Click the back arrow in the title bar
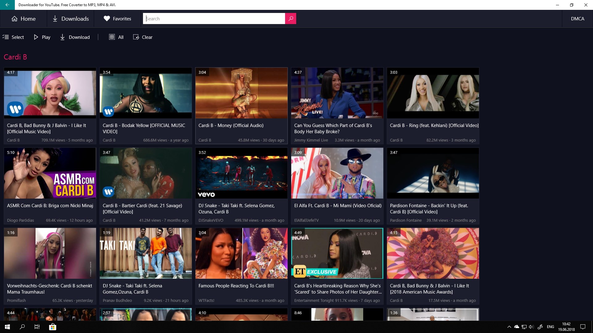Image resolution: width=593 pixels, height=333 pixels. (x=7, y=5)
